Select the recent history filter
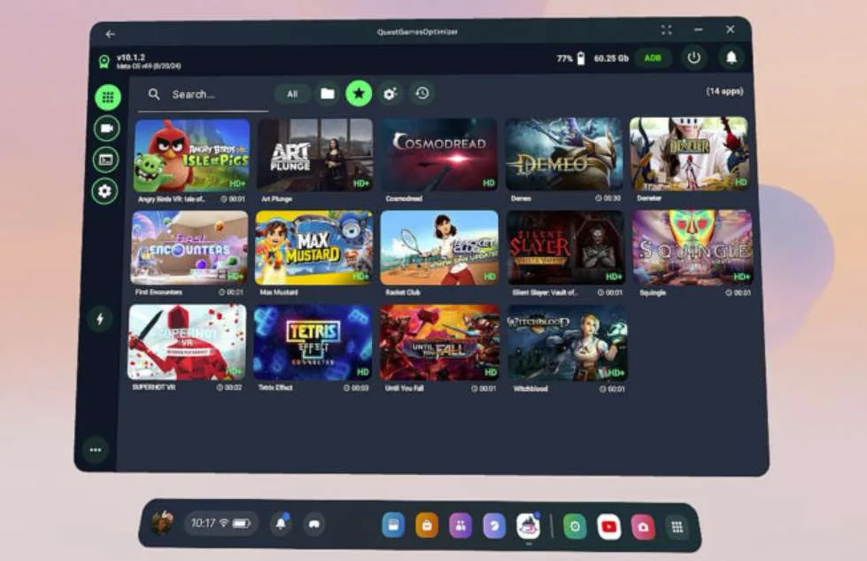This screenshot has width=867, height=561. pyautogui.click(x=422, y=93)
